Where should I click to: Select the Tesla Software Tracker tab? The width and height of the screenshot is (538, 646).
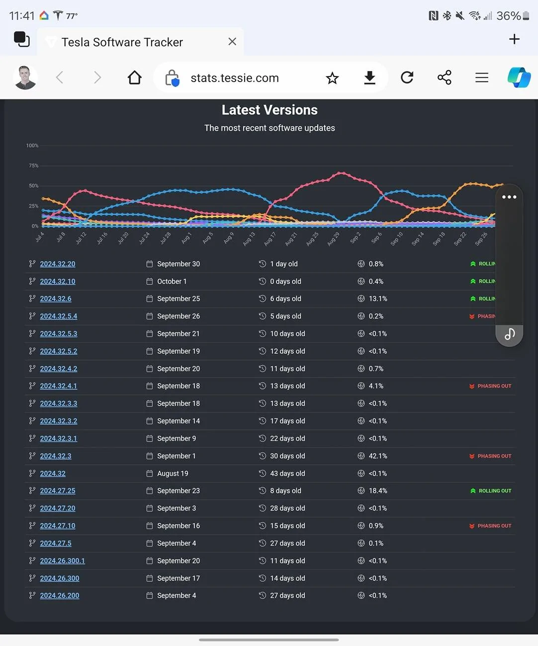(140, 42)
